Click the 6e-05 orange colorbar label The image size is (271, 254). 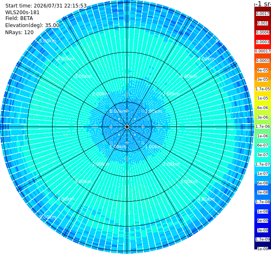(263, 70)
